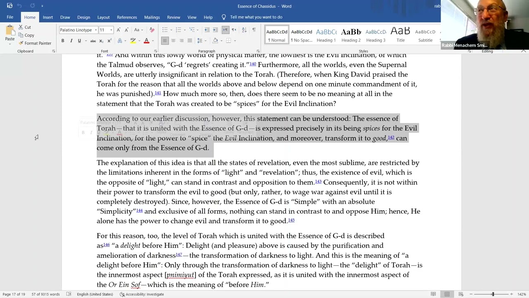The image size is (529, 298).
Task: Cut the selected text
Action: pyautogui.click(x=24, y=27)
